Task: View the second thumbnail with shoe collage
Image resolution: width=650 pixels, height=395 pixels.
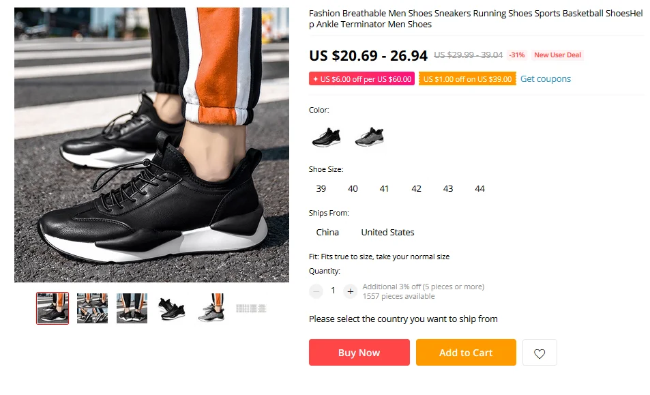Action: click(93, 308)
